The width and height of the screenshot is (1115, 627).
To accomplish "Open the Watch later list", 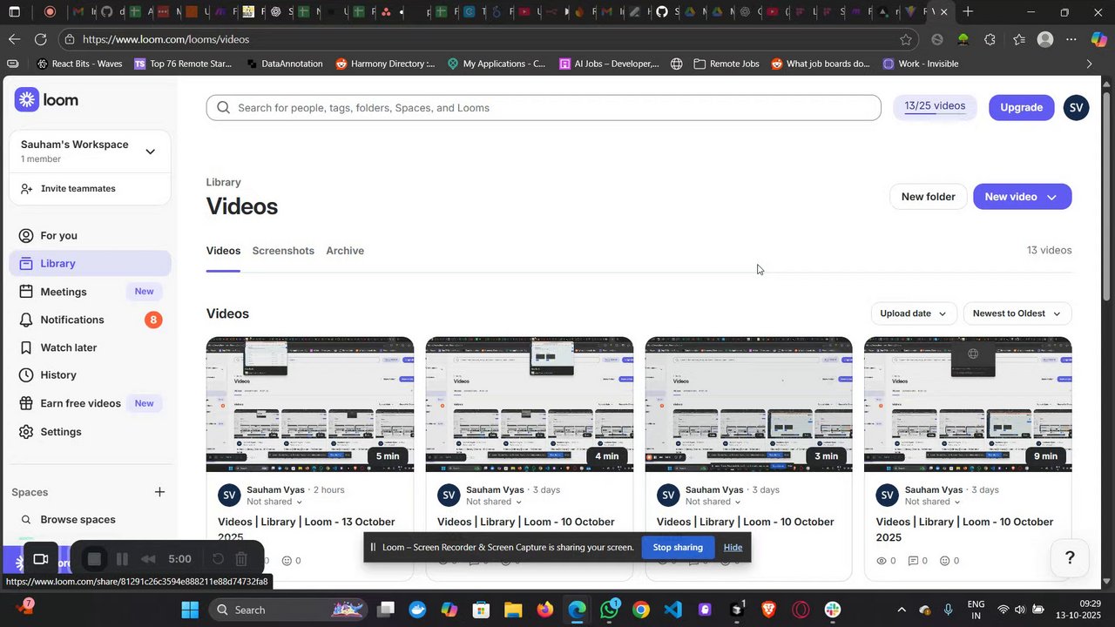I will [90, 347].
